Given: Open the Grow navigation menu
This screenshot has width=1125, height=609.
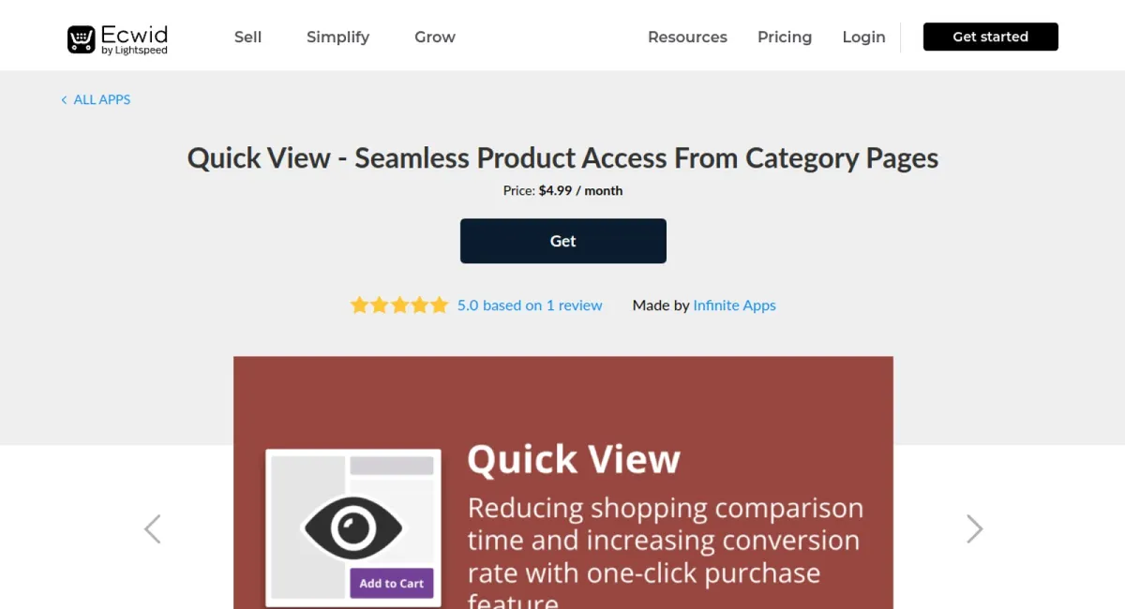Looking at the screenshot, I should pos(434,37).
